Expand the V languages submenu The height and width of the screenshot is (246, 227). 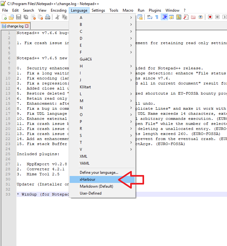tap(102, 149)
